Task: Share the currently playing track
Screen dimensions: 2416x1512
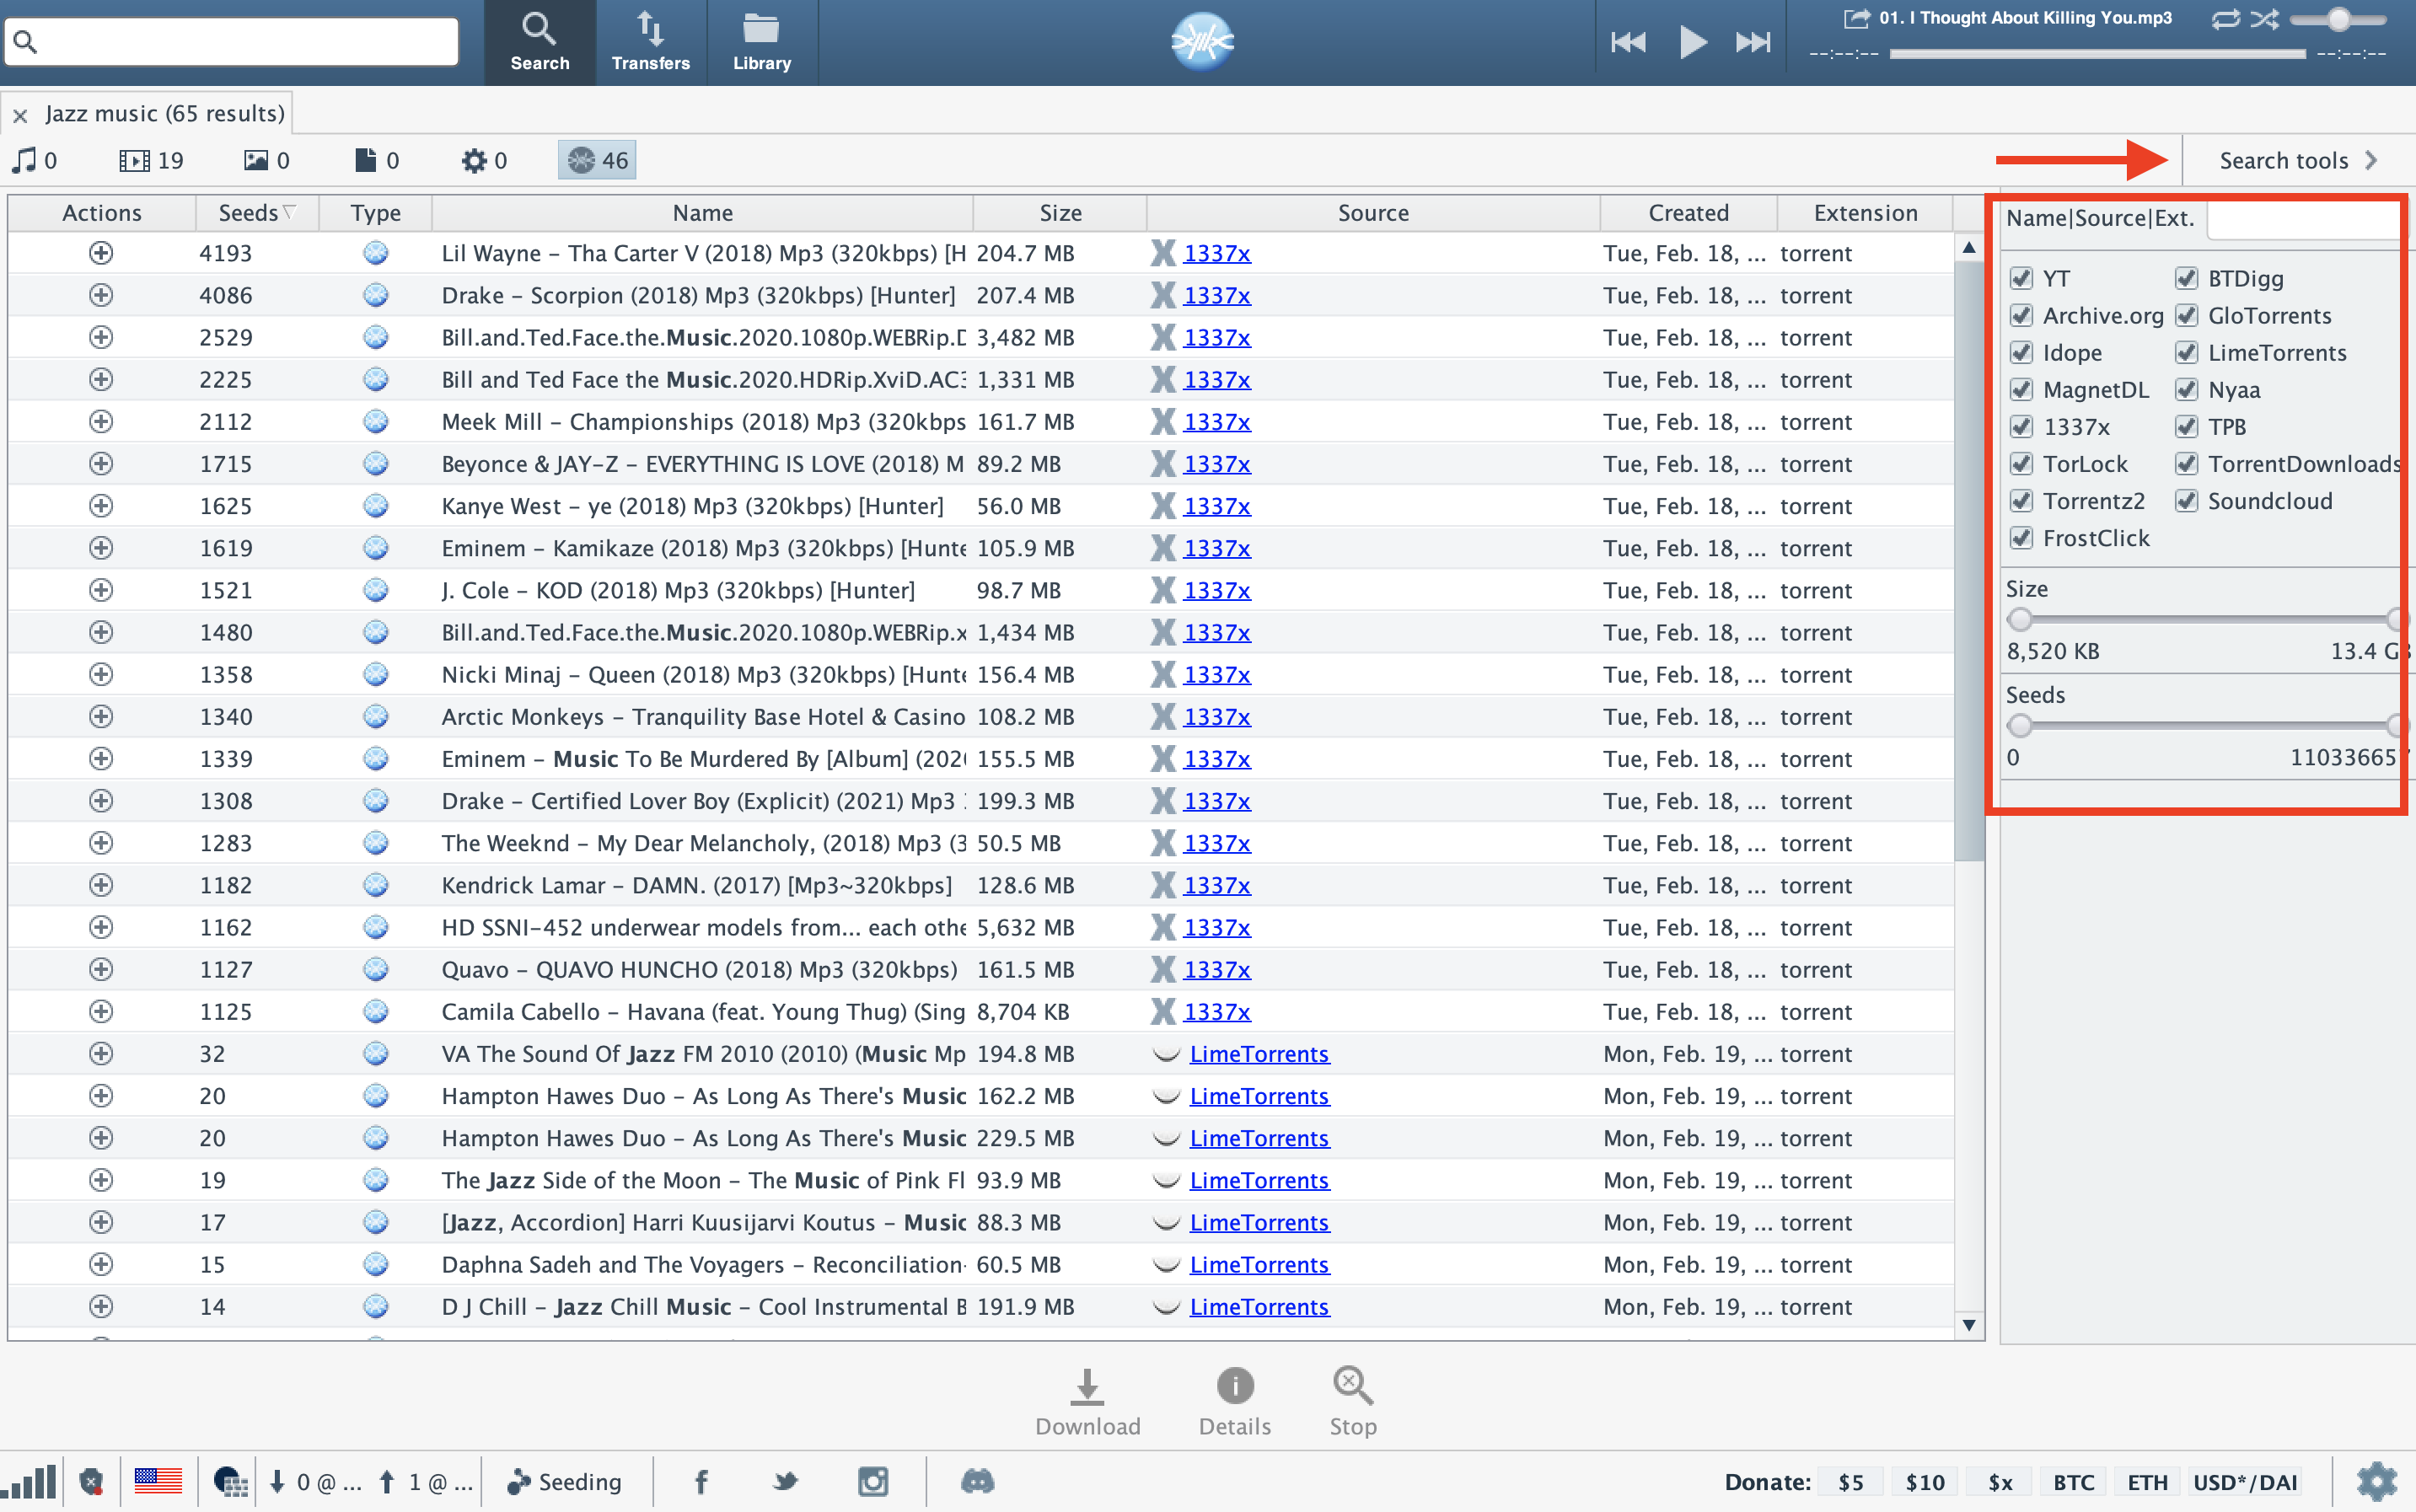Action: [1856, 18]
